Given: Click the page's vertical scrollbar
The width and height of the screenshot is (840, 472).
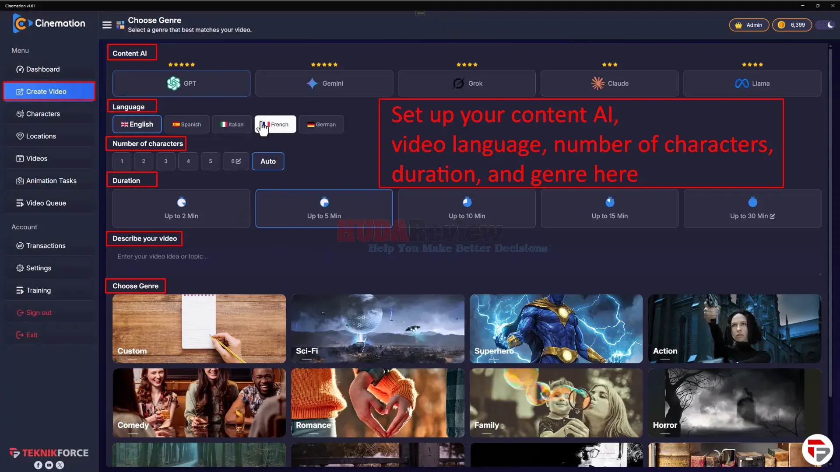Looking at the screenshot, I should point(830,219).
